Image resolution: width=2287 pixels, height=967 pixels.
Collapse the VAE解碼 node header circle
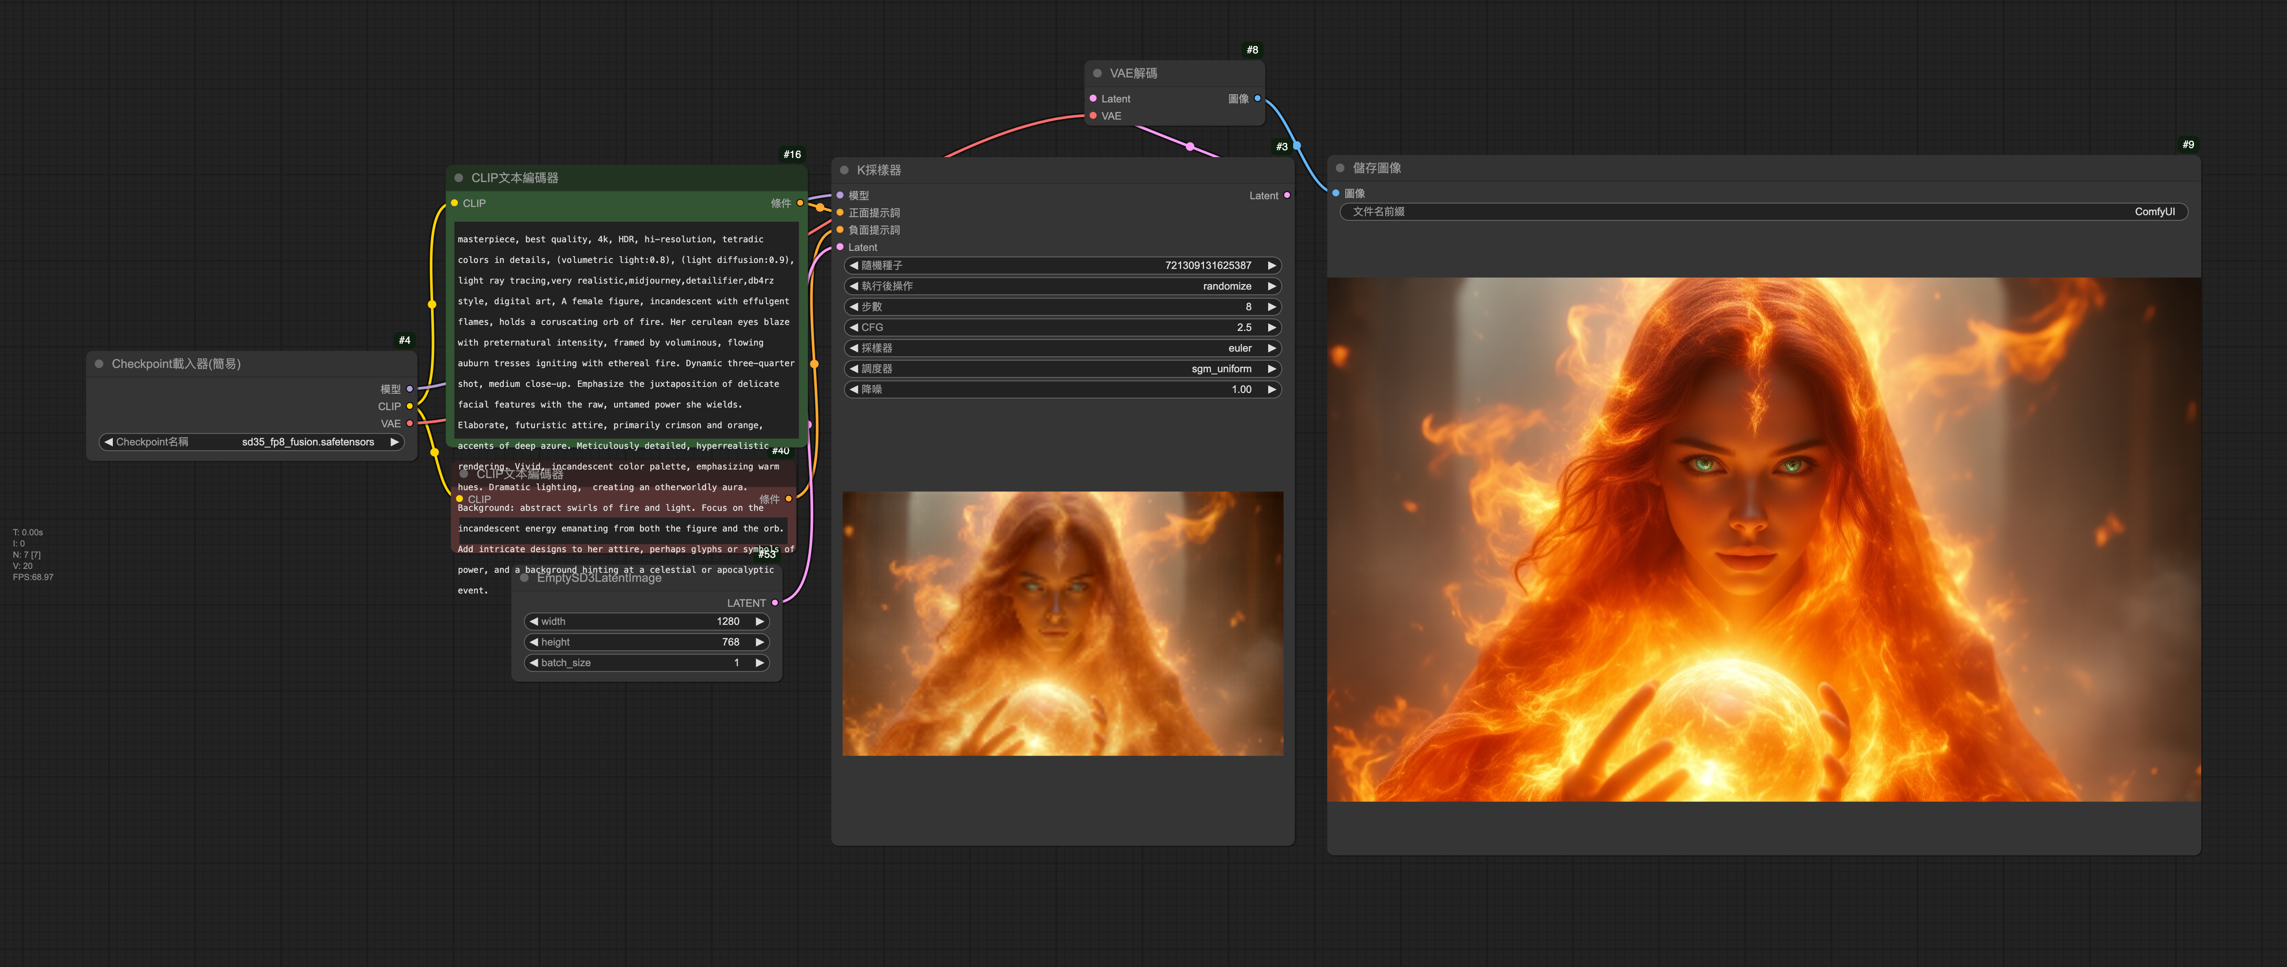click(1097, 73)
